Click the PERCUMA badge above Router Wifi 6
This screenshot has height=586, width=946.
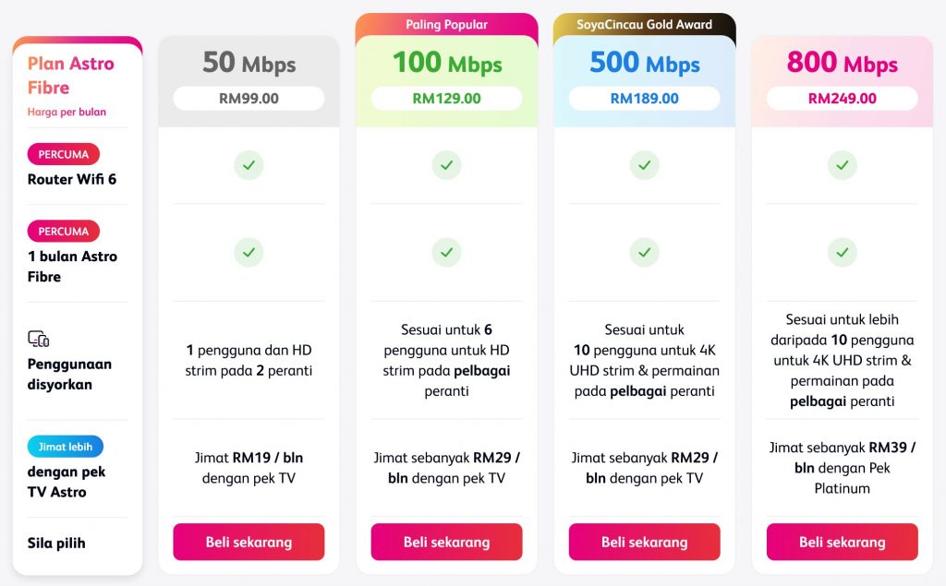pos(64,154)
